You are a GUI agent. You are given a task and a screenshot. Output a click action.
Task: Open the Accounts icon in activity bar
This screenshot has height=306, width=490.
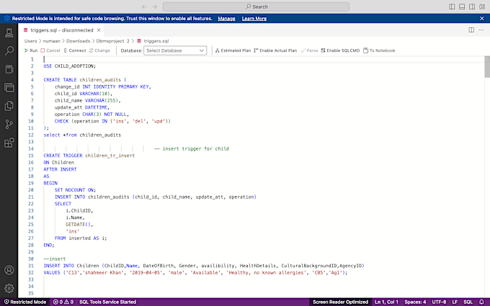[9, 271]
